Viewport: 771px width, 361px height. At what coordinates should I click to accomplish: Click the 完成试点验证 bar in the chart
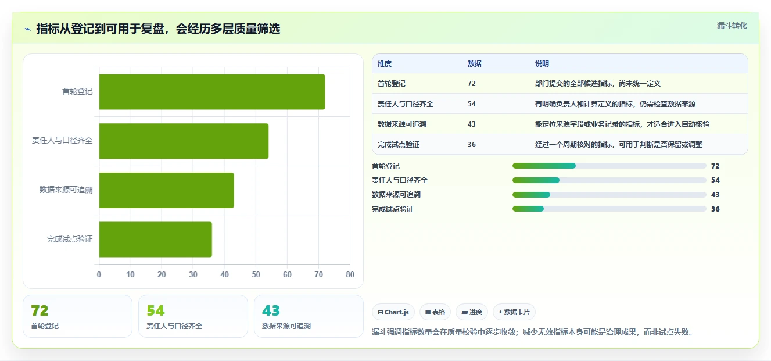click(x=156, y=239)
